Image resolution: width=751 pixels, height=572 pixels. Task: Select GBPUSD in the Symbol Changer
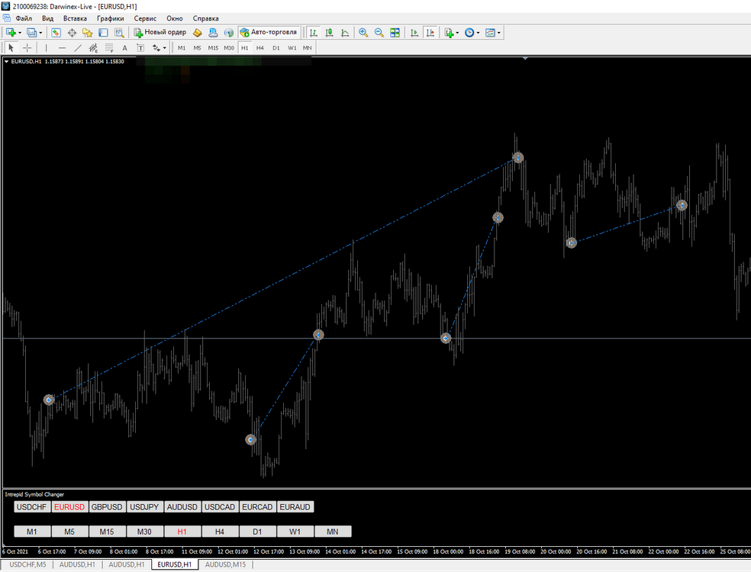107,507
